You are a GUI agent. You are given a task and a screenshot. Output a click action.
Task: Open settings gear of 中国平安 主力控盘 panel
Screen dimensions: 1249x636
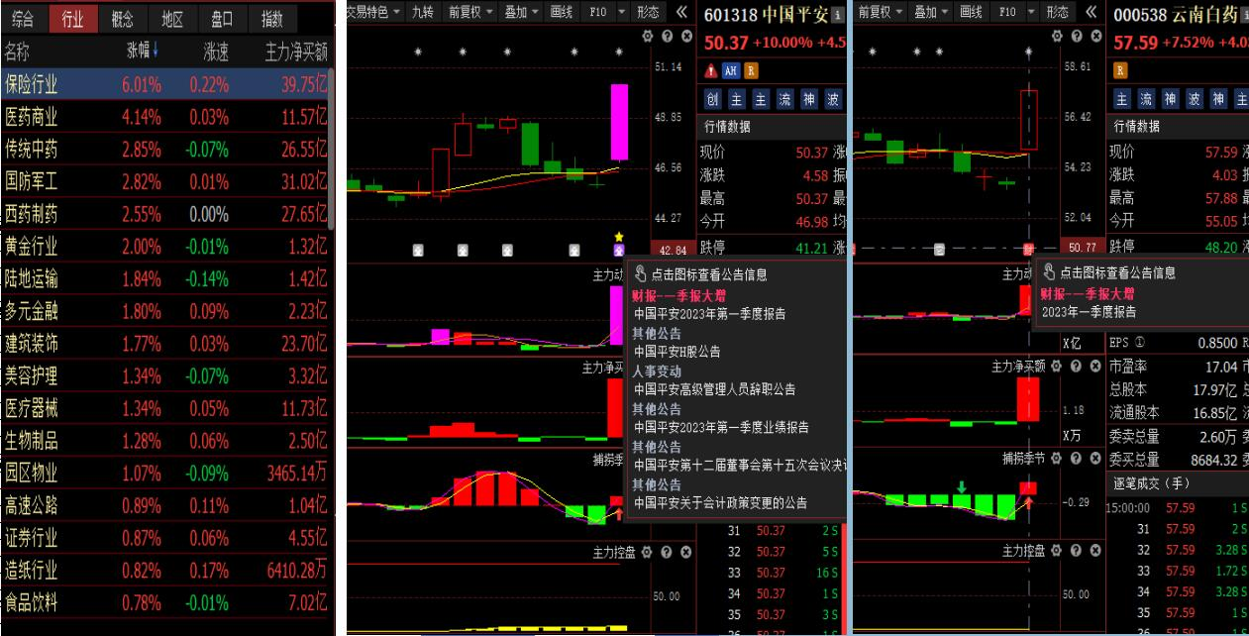(649, 550)
